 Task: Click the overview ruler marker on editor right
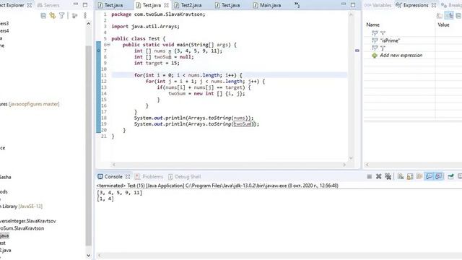(357, 51)
